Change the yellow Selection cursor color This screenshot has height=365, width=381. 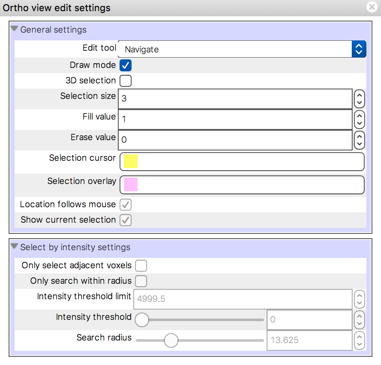(x=130, y=162)
